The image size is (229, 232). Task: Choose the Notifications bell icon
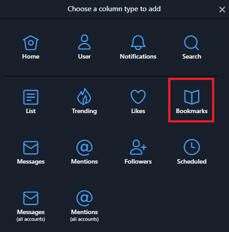138,42
